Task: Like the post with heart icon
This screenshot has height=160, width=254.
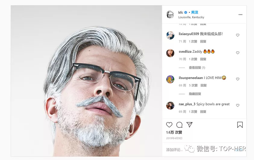Action: pos(169,125)
